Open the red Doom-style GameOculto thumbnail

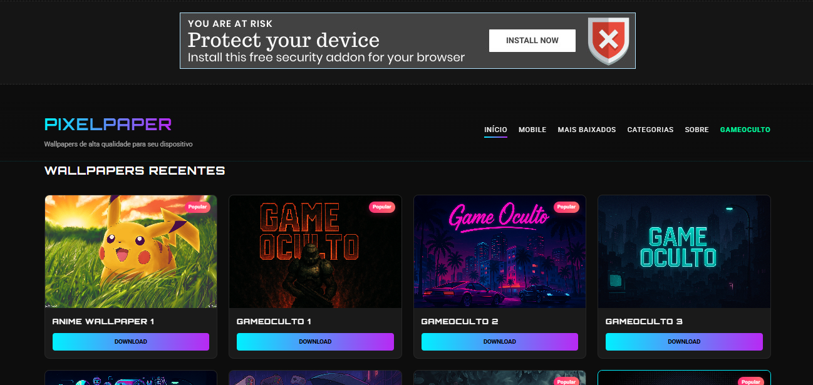click(315, 252)
